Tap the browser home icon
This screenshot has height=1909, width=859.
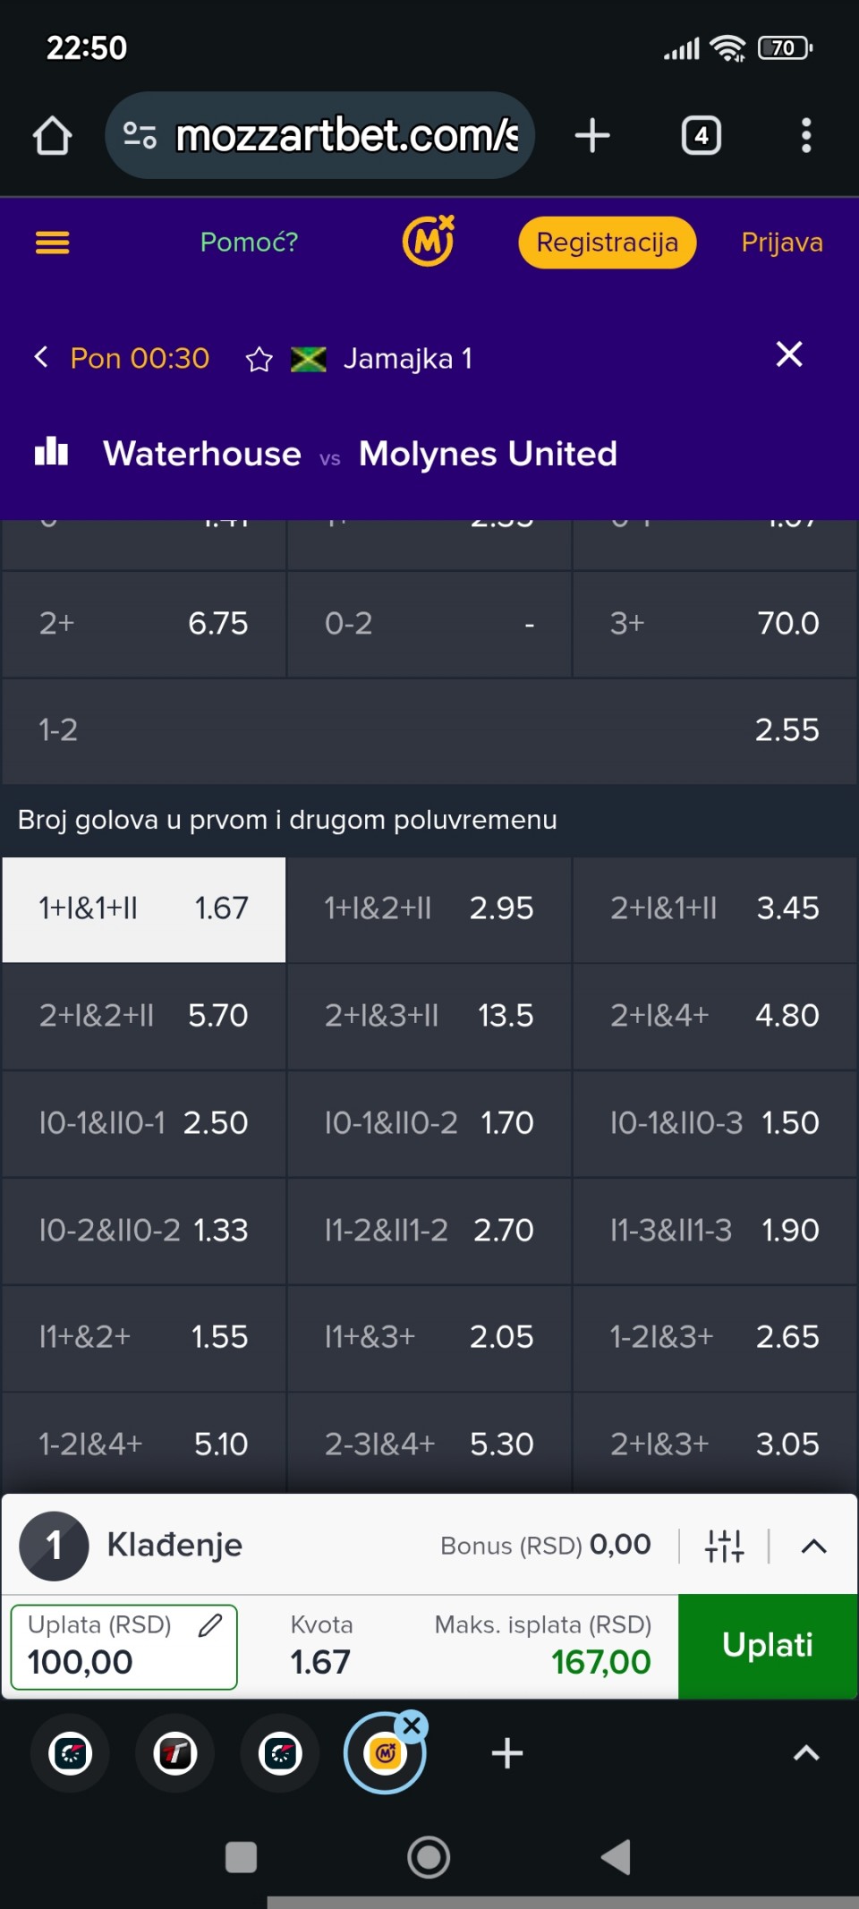52,136
